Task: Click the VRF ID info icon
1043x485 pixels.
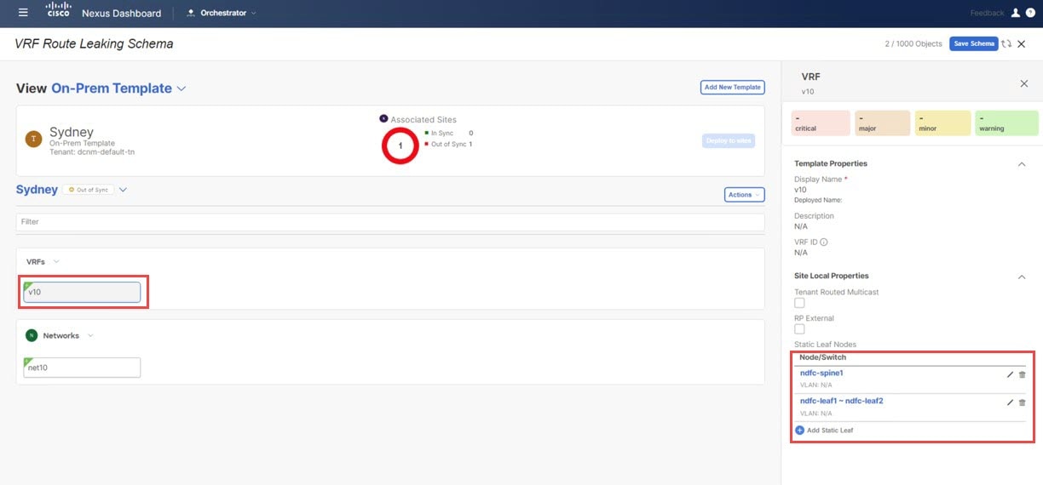Action: coord(824,242)
